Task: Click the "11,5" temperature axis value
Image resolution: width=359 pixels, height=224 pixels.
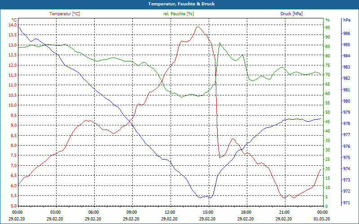Action: point(13,75)
